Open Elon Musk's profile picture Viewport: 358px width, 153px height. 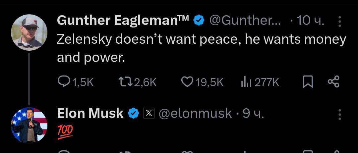[29, 125]
